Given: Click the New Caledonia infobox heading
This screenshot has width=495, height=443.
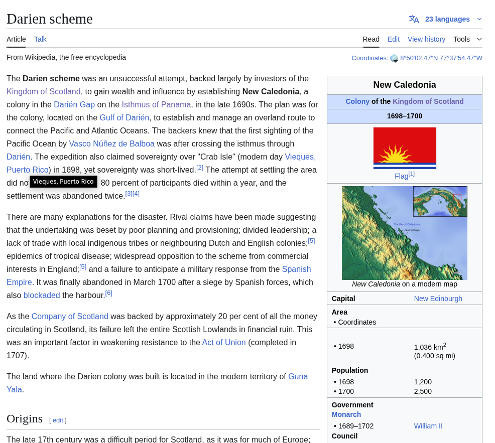Looking at the screenshot, I should (x=405, y=85).
